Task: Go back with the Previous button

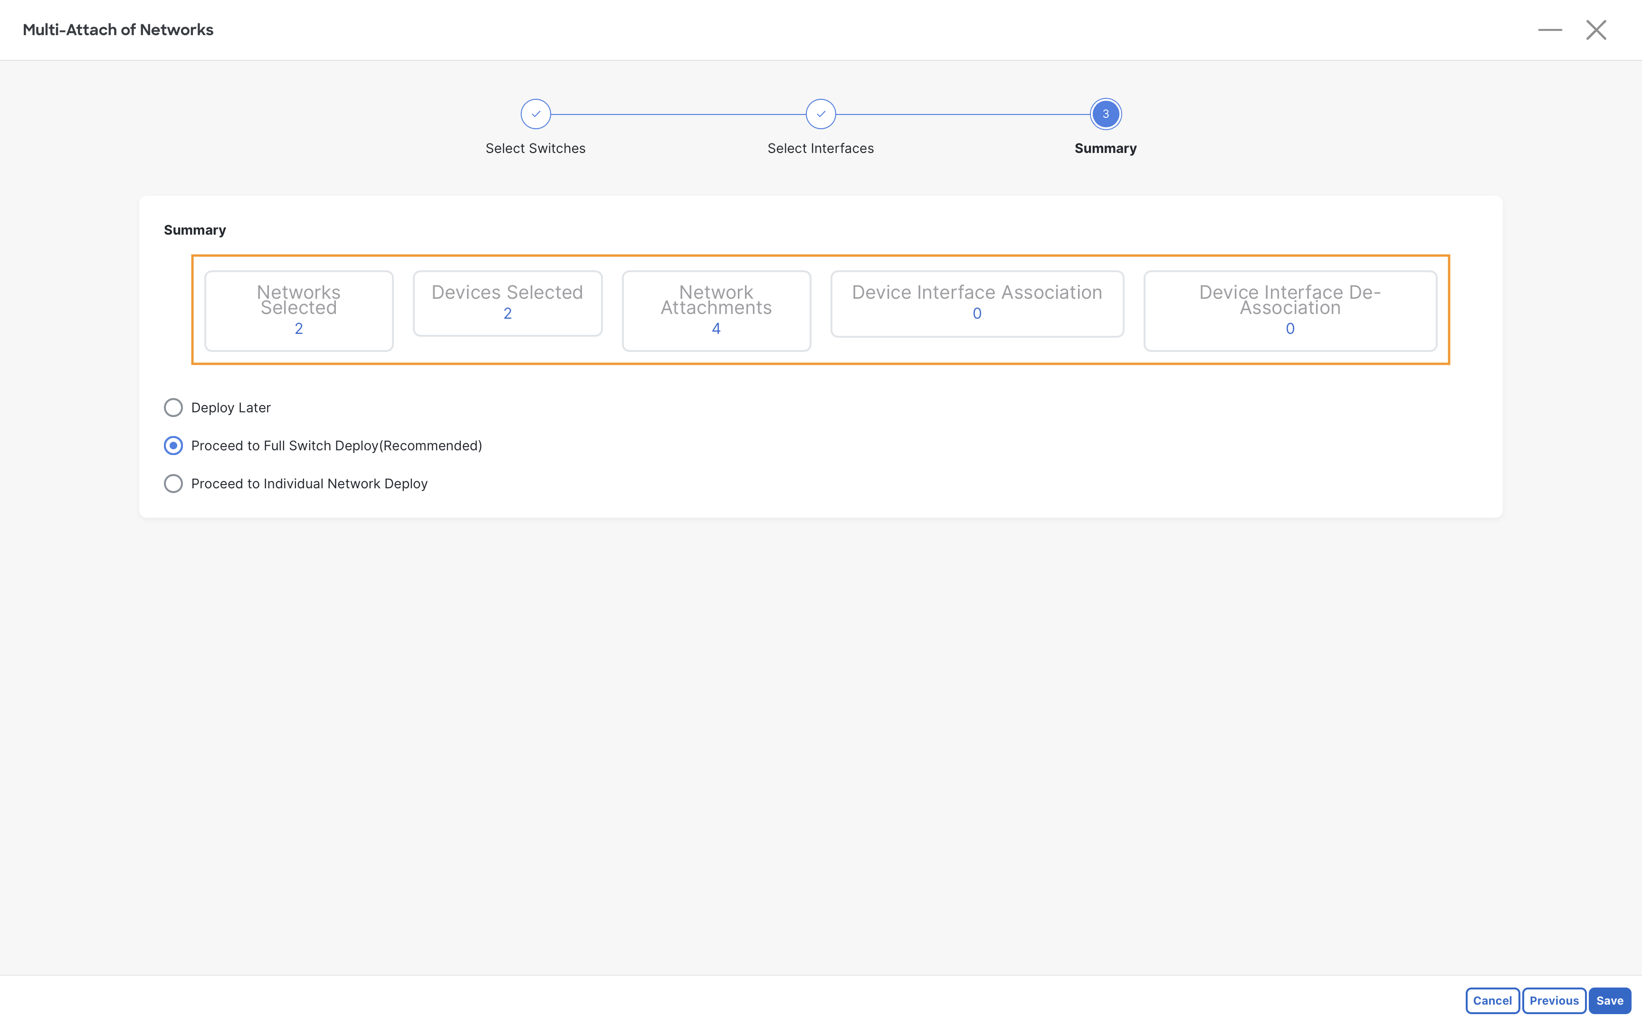Action: click(1554, 1000)
